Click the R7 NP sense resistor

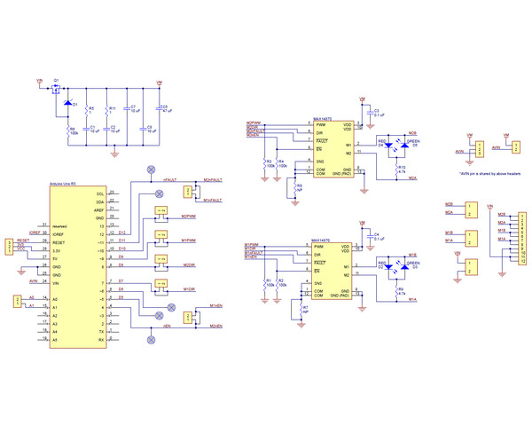point(301,310)
